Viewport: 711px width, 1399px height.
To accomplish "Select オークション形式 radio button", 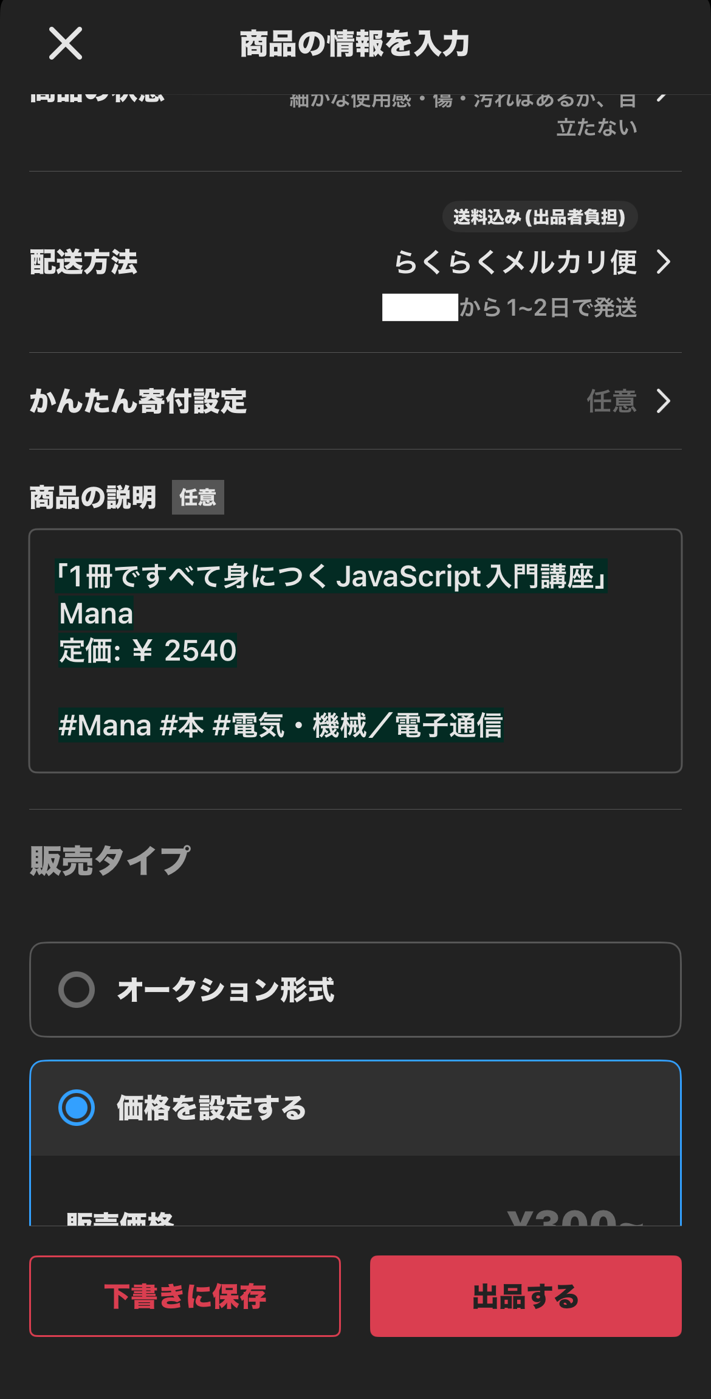I will (77, 990).
